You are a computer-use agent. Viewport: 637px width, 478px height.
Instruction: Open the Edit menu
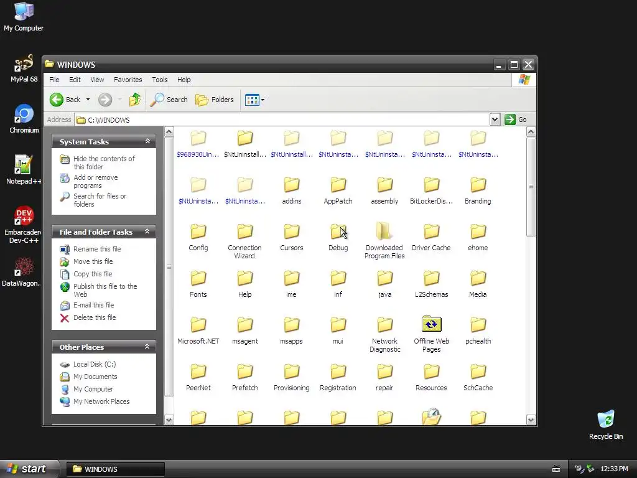(75, 80)
